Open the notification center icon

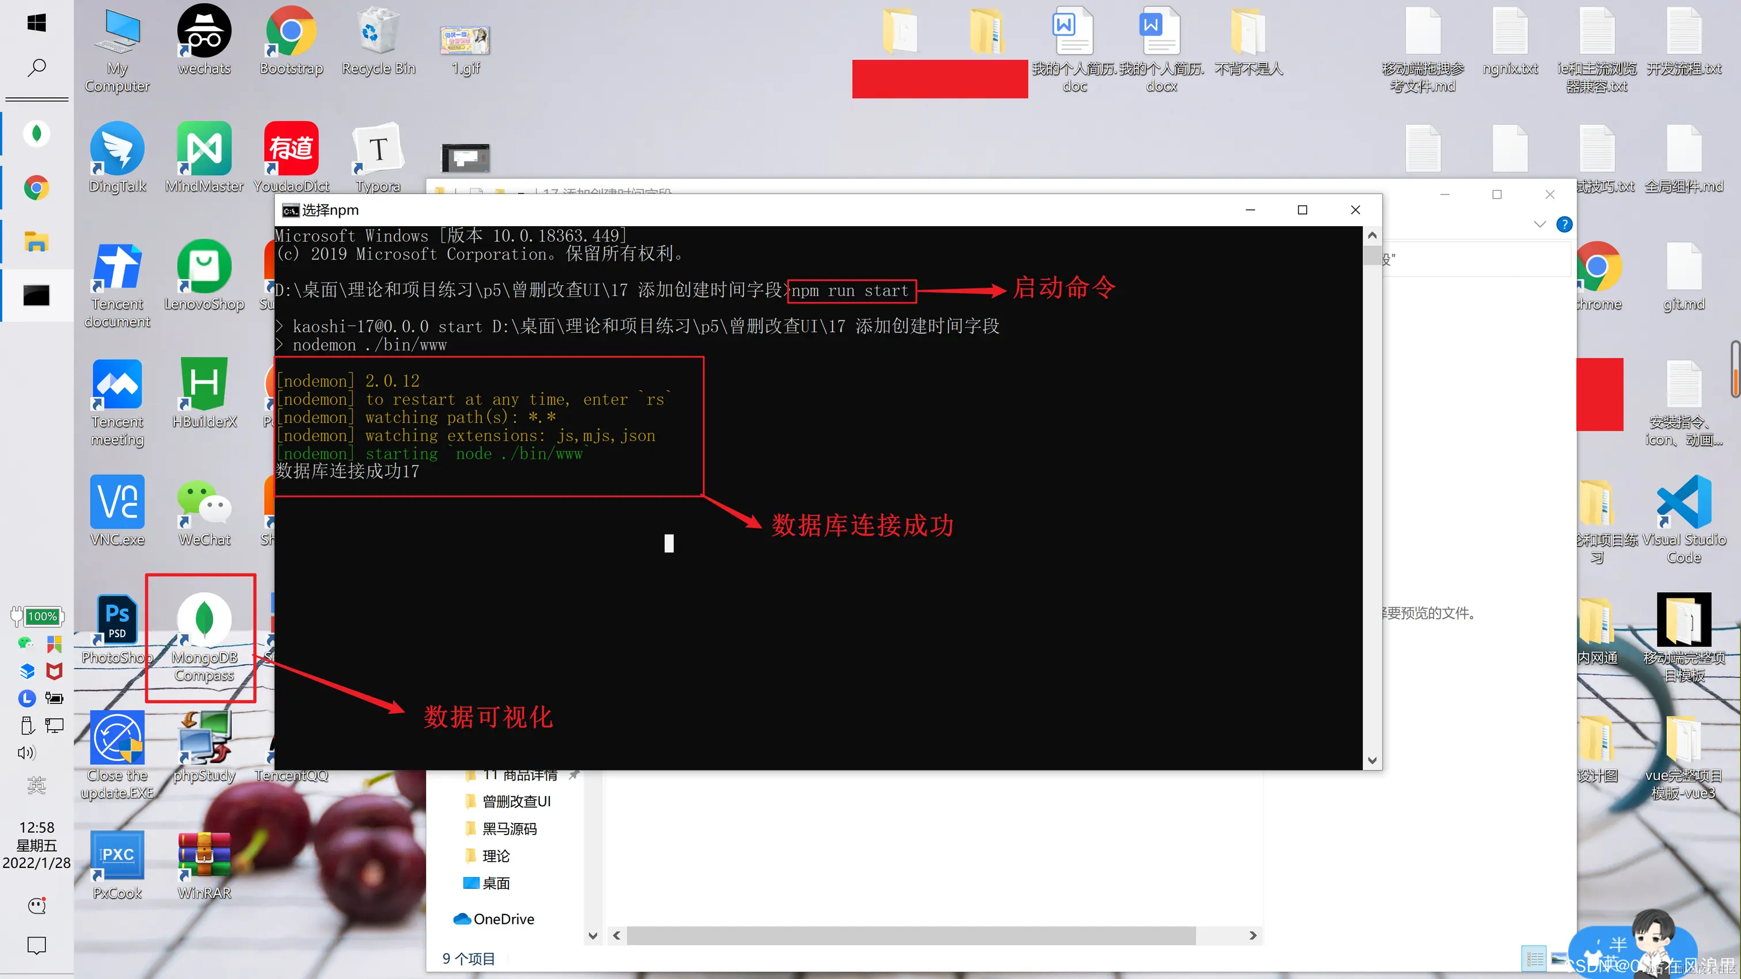pos(36,944)
